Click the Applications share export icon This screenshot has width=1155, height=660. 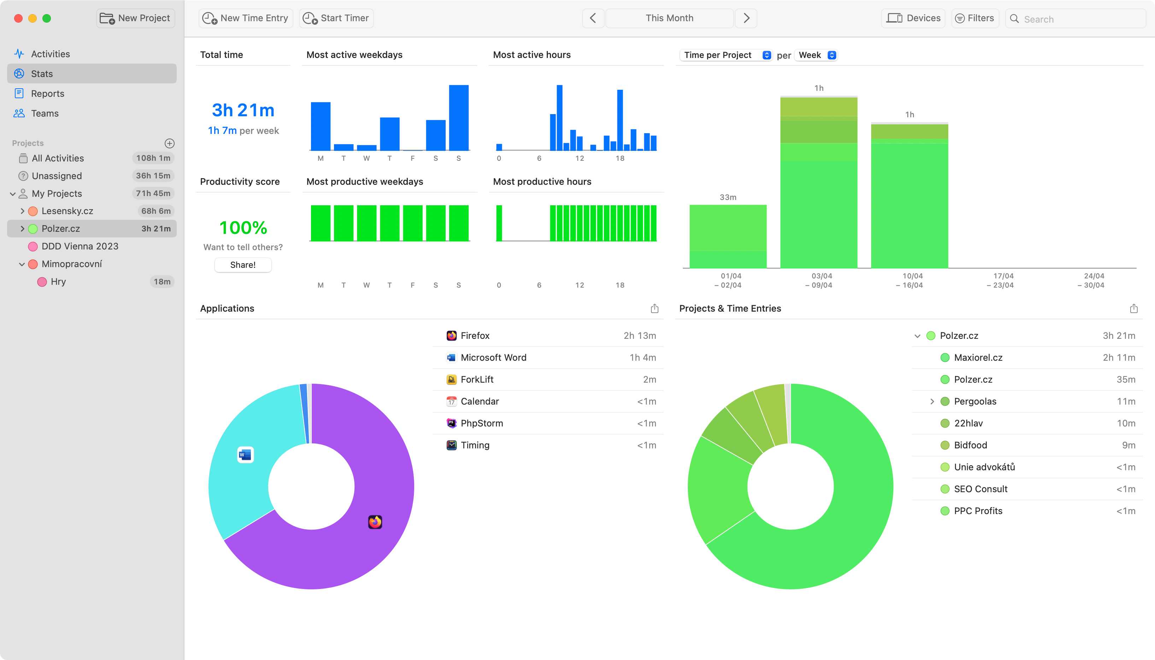pyautogui.click(x=654, y=309)
